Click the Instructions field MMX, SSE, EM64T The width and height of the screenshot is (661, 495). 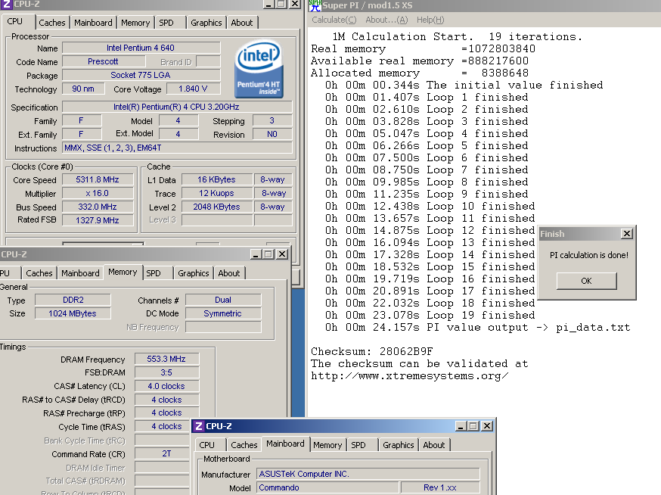pos(177,148)
